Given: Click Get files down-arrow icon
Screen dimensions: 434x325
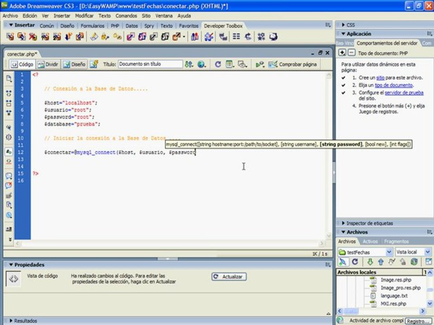Looking at the screenshot, I should click(x=370, y=262).
